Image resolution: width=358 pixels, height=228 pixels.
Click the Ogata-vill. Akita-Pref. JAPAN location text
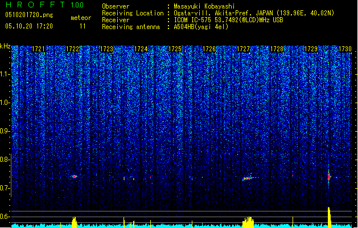(x=254, y=13)
